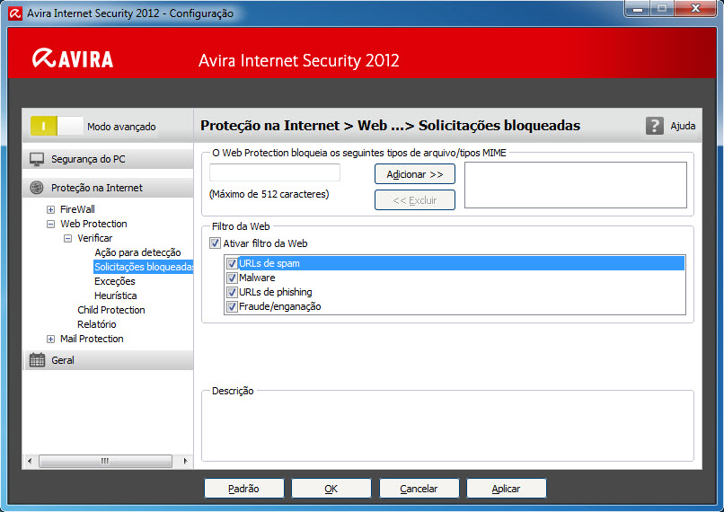Click the Adicionar >> button
This screenshot has width=724, height=512.
(415, 174)
